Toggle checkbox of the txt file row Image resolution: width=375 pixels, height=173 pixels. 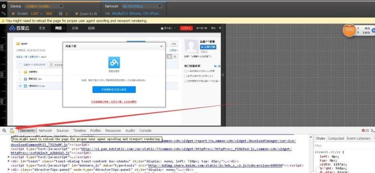point(20,79)
